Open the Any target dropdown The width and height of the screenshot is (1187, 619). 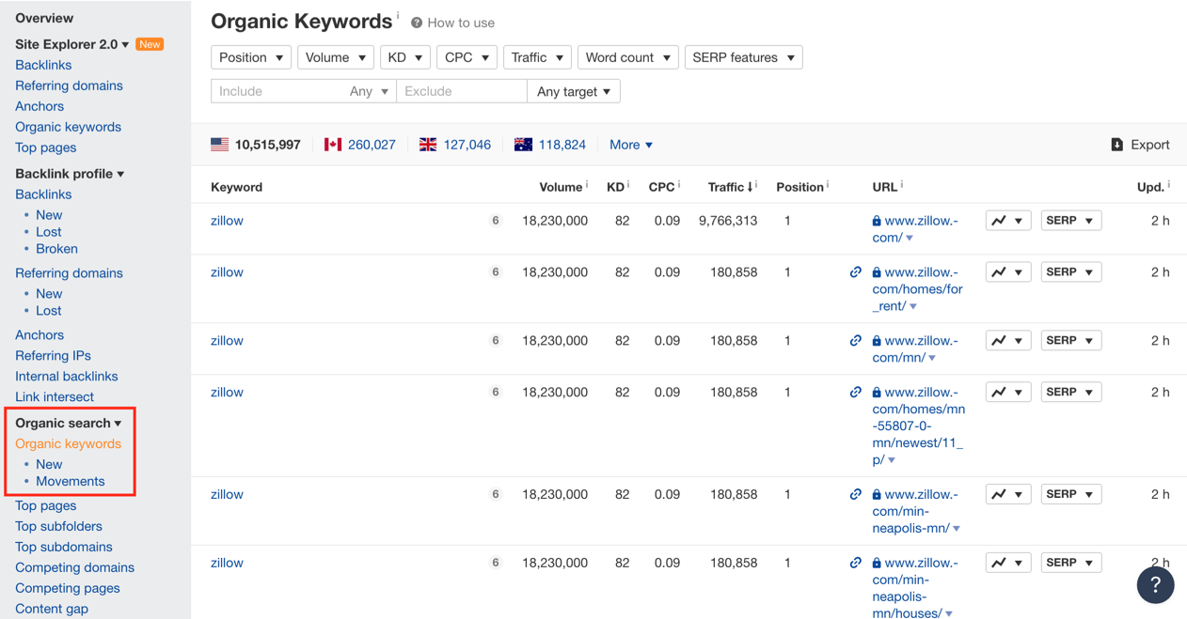click(x=574, y=91)
